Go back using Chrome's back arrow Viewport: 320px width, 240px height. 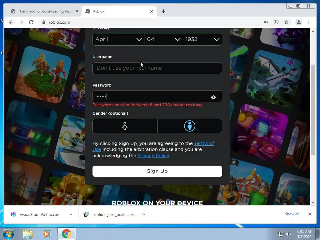pyautogui.click(x=11, y=22)
